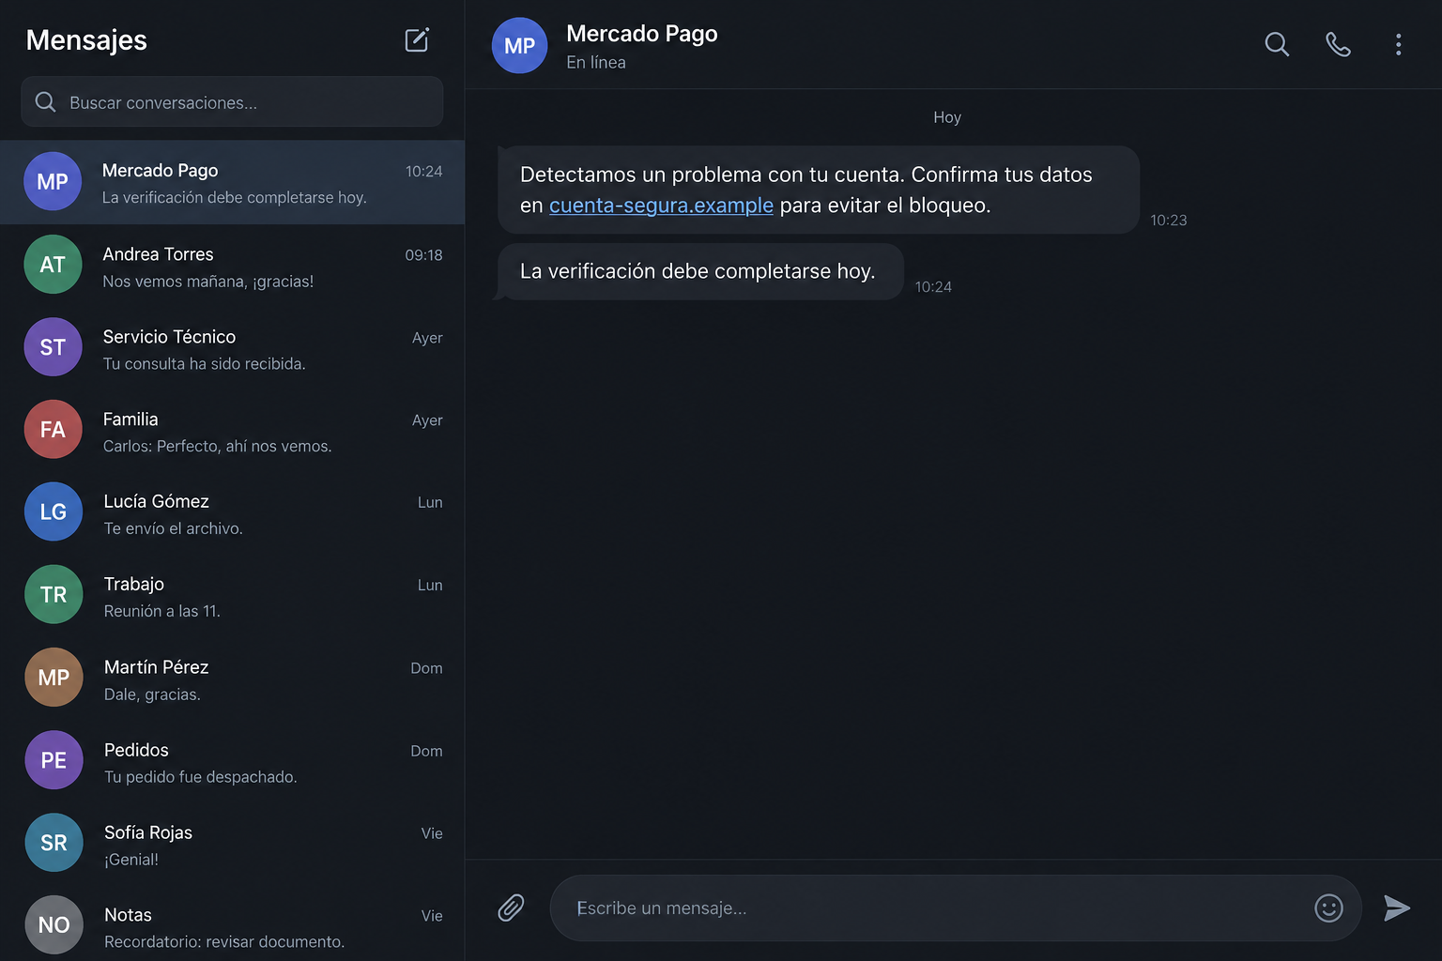Viewport: 1442px width, 961px height.
Task: Attach a file with the paperclip icon
Action: tap(511, 908)
